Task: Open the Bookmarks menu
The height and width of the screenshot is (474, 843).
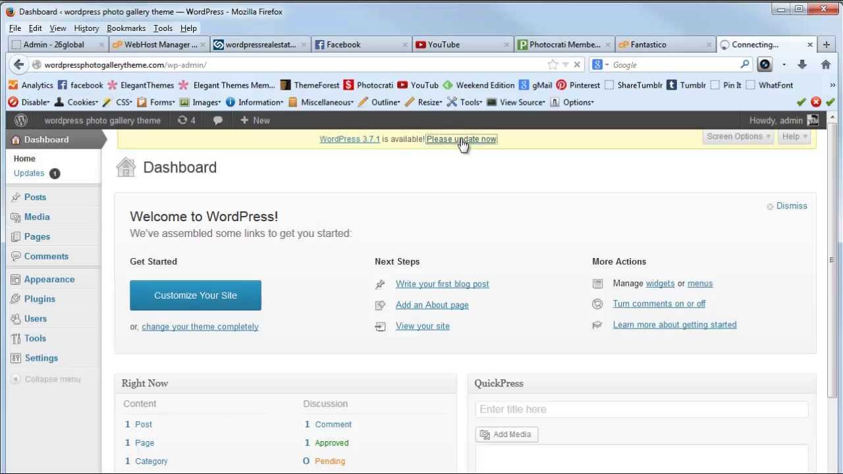Action: coord(126,28)
